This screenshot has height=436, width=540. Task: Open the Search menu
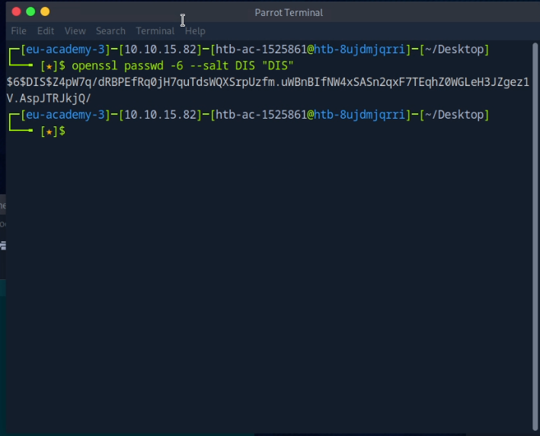click(x=110, y=31)
